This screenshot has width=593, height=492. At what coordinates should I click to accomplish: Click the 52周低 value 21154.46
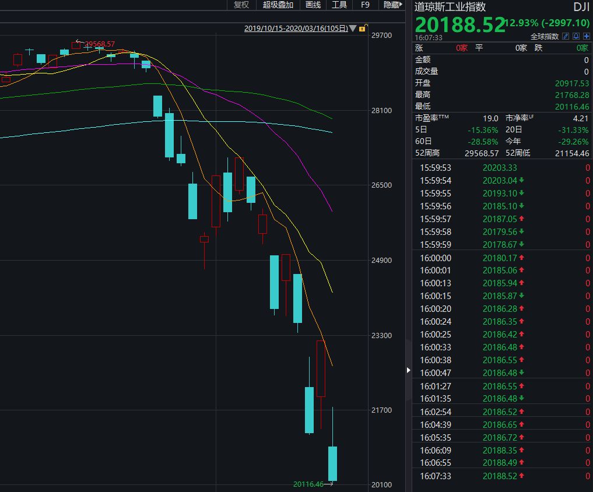[572, 153]
